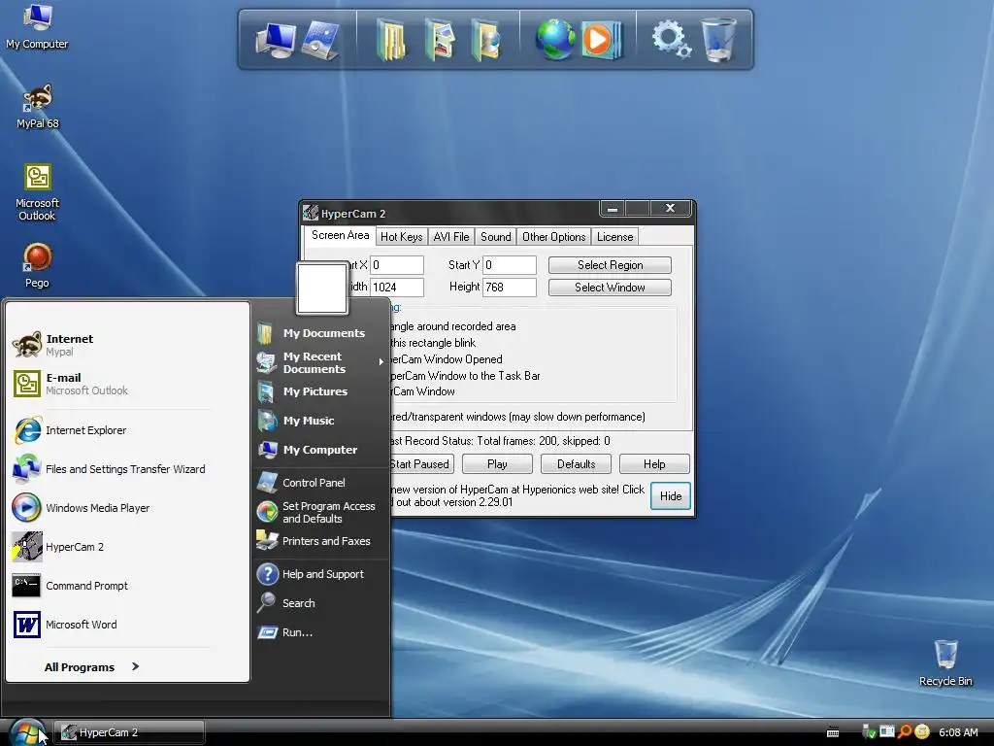
Task: Click the second dock icon beside the monitor
Action: 320,41
